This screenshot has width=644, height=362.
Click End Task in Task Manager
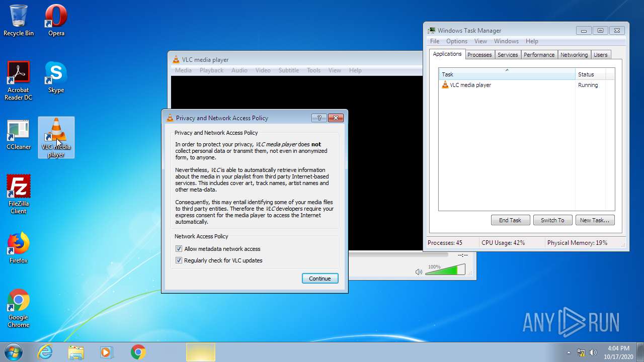(510, 220)
